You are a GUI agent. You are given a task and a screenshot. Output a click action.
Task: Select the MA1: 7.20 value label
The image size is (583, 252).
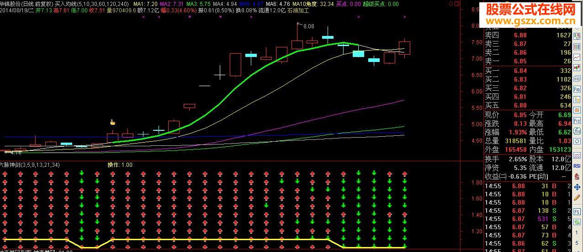146,3
